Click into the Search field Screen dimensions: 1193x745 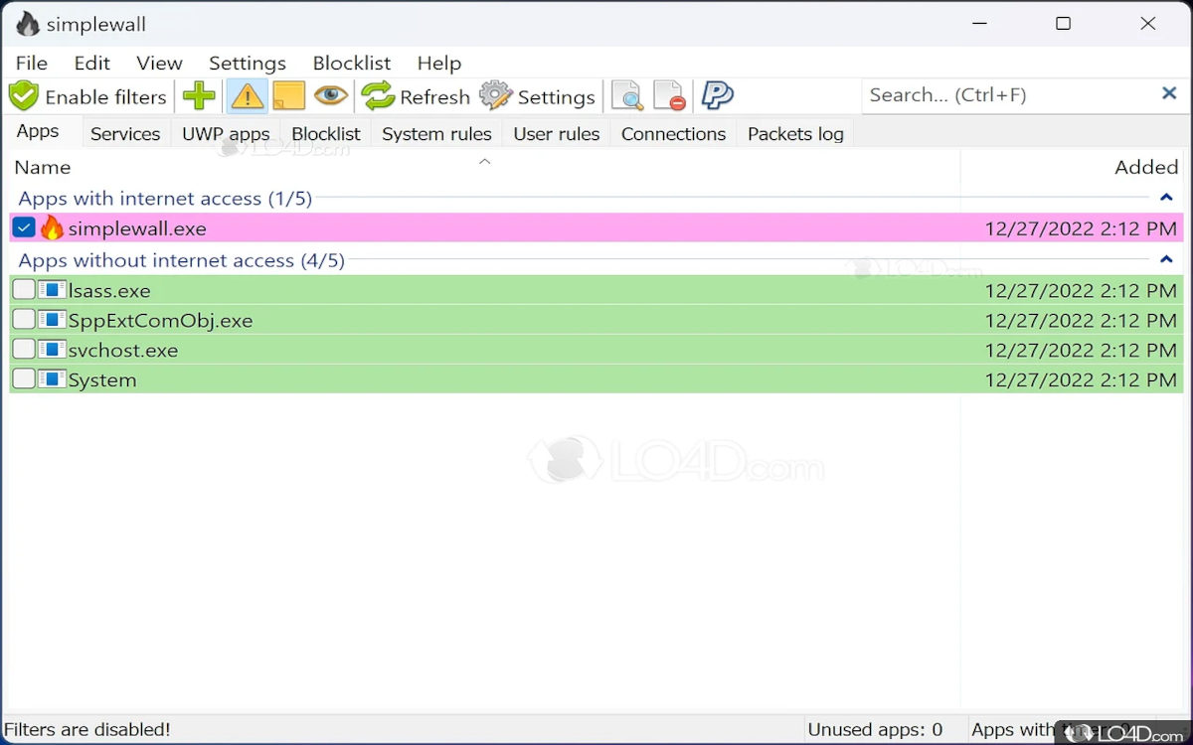(1004, 95)
